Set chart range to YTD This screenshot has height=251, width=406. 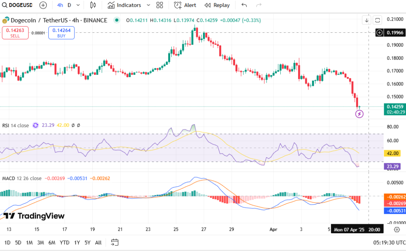65,242
